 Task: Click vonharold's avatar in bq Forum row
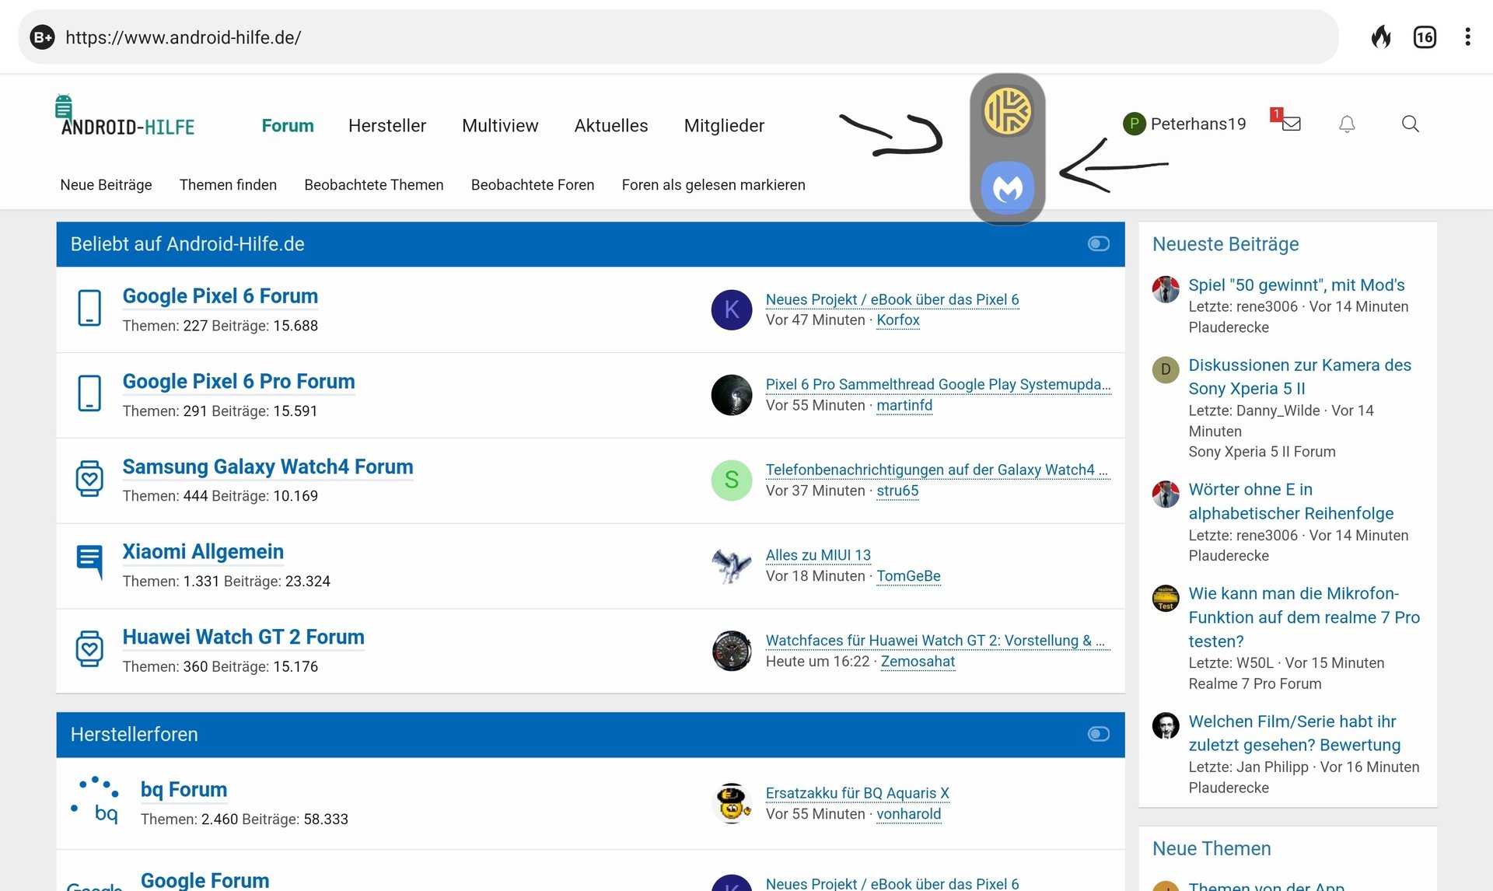click(x=732, y=803)
